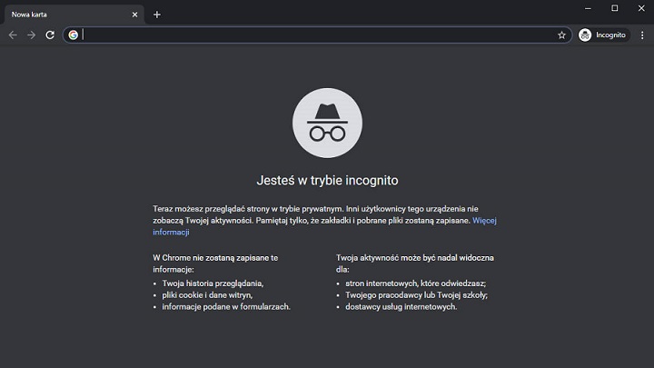Click the large incognito hat-and-glasses logo
The width and height of the screenshot is (654, 368).
click(x=327, y=123)
